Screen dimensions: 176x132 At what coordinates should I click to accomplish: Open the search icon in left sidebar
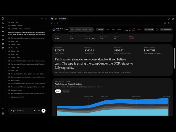[3, 23]
